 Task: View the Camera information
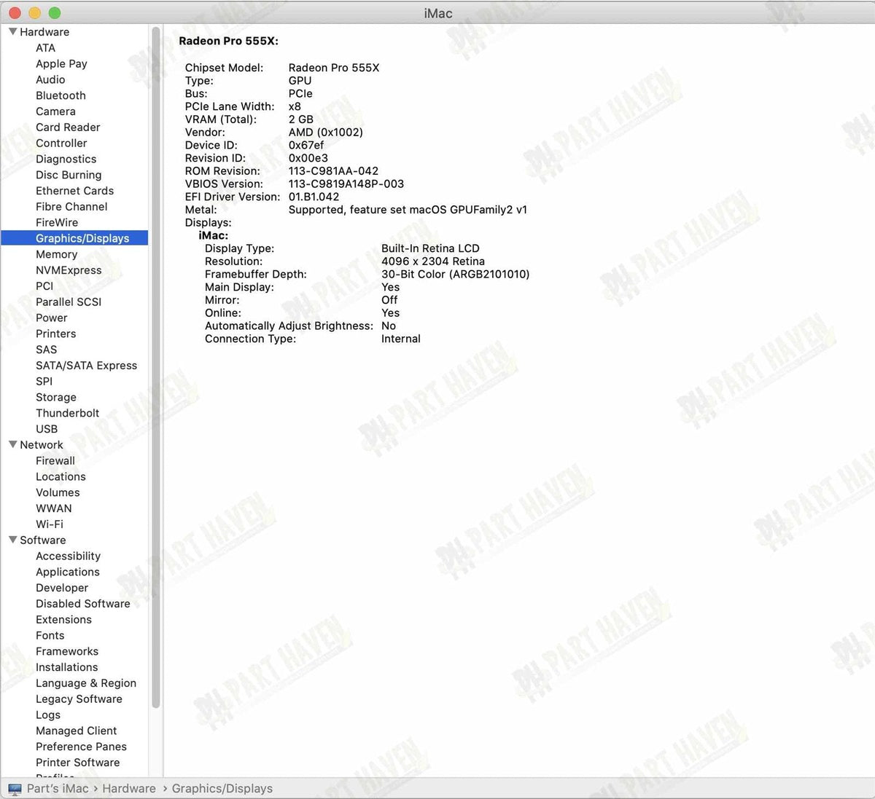55,111
